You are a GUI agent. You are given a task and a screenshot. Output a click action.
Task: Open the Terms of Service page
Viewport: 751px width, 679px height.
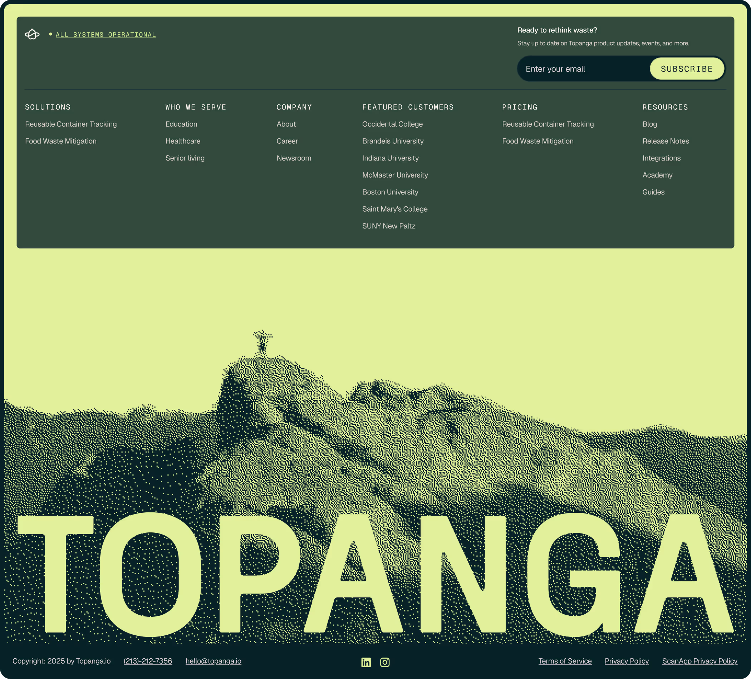coord(565,661)
